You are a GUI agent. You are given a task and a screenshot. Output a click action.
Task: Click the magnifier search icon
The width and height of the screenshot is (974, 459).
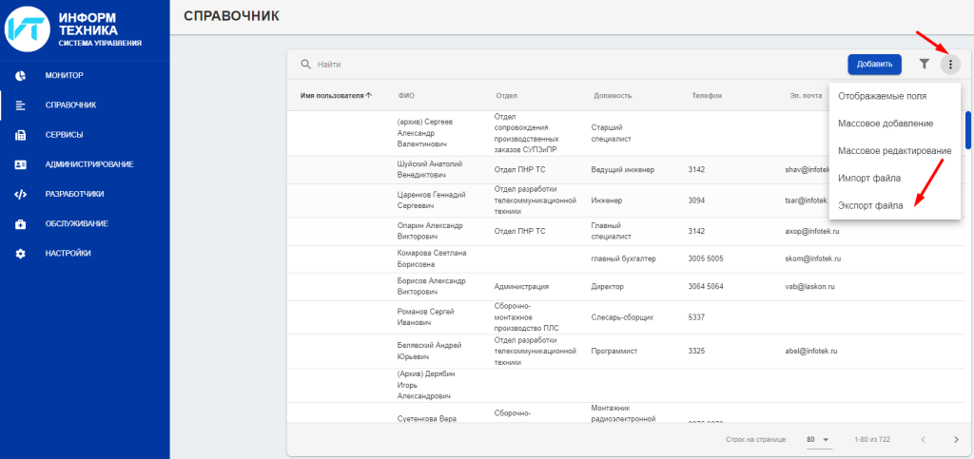[x=306, y=65]
